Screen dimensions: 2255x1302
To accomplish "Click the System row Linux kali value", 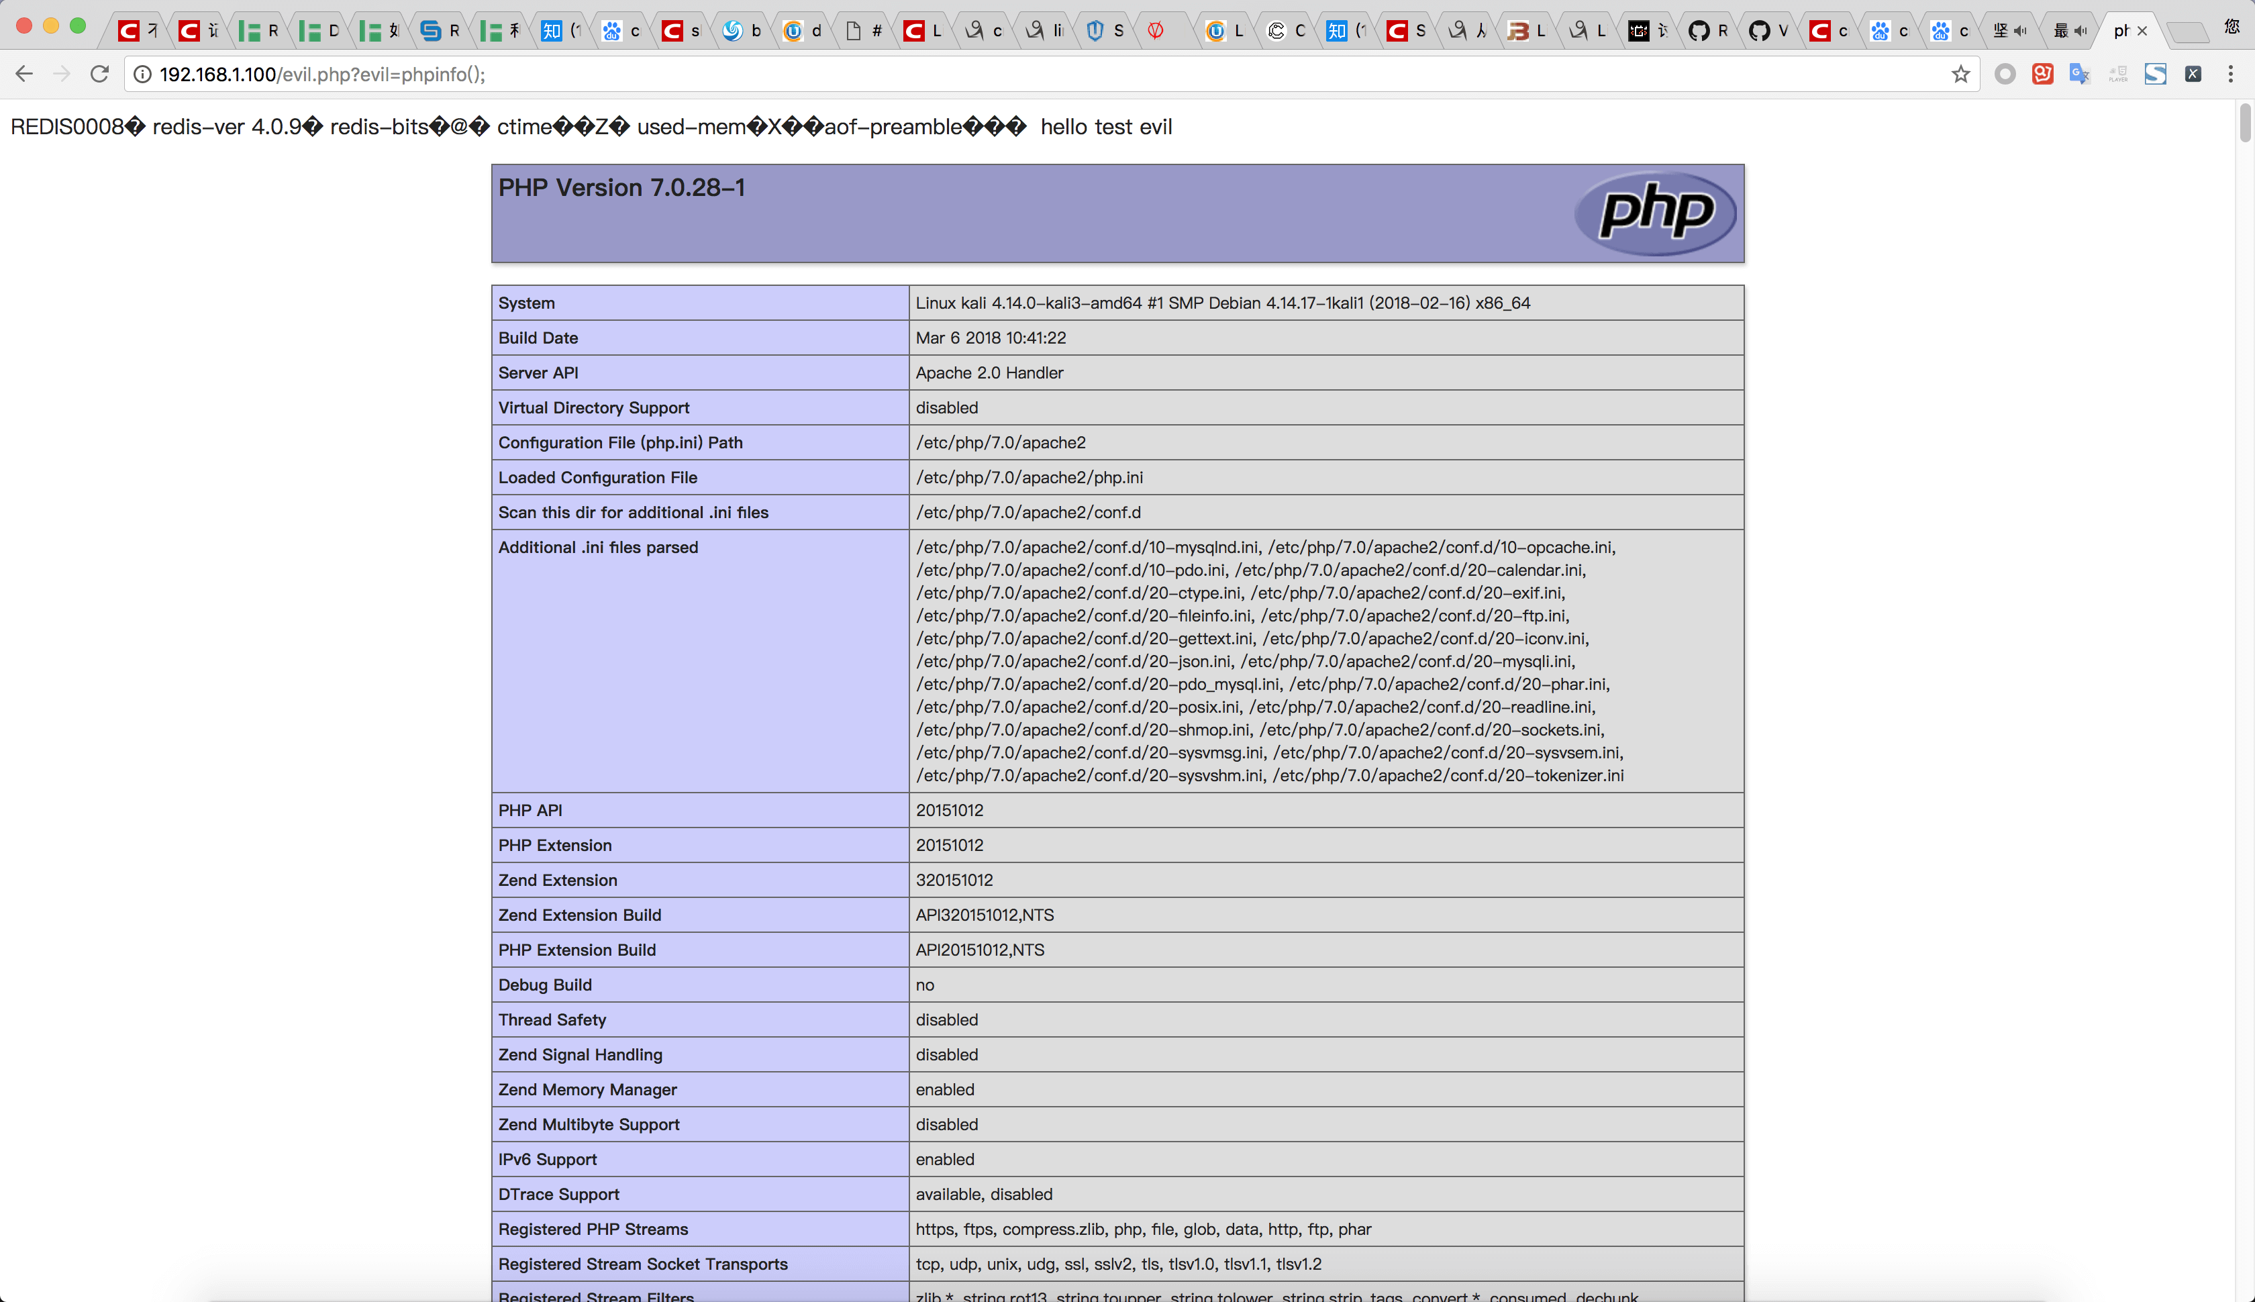I will [x=1222, y=303].
